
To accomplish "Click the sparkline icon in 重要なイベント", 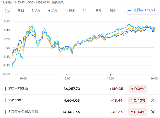I will click(x=129, y=10).
